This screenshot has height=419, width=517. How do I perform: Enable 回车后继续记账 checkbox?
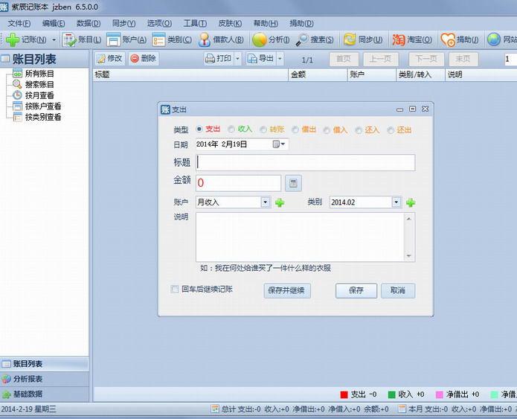175,290
